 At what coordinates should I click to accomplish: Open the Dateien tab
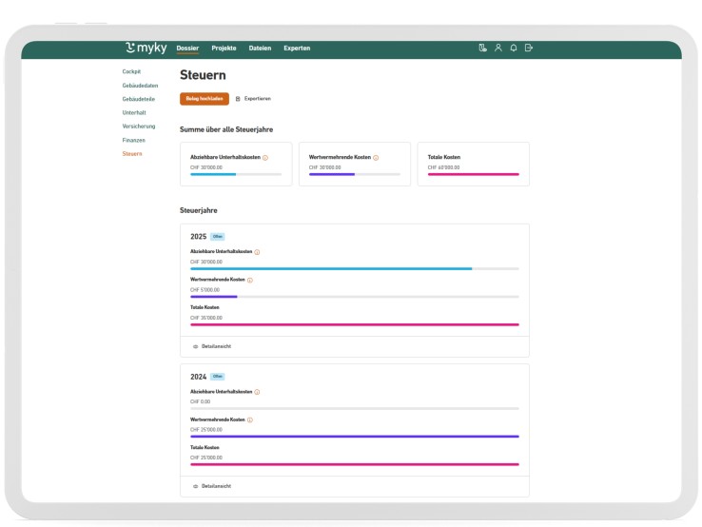260,49
